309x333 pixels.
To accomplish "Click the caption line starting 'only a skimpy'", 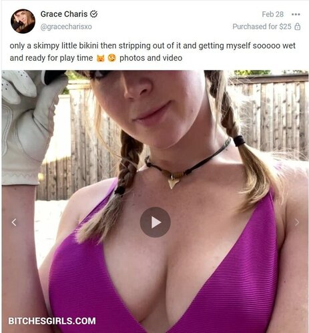I will click(x=152, y=46).
